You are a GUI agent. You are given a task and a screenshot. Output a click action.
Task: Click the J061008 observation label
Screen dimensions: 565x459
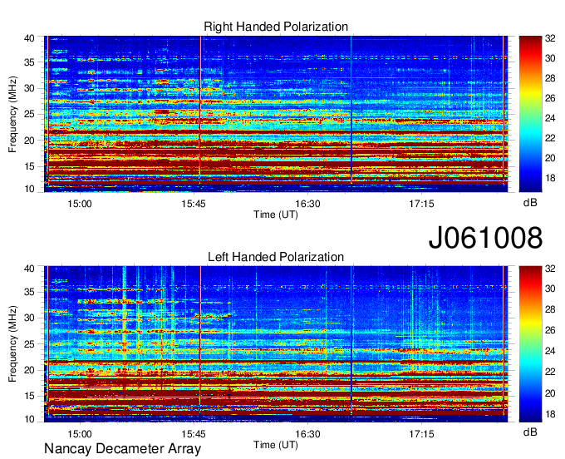point(485,238)
